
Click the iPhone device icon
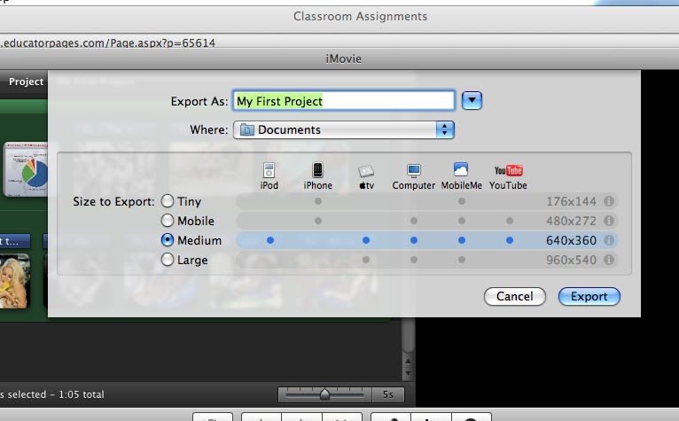pos(318,170)
